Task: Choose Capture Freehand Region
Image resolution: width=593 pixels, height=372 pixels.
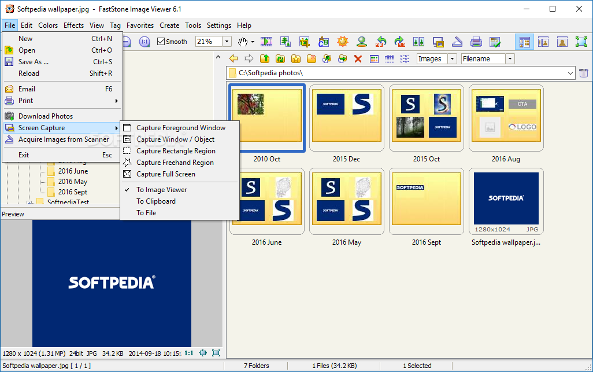Action: 179,163
